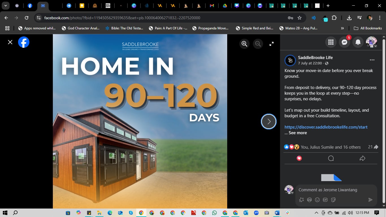Open the Pain: A Part Of Life bookmark
Image resolution: width=386 pixels, height=217 pixels.
(168, 28)
